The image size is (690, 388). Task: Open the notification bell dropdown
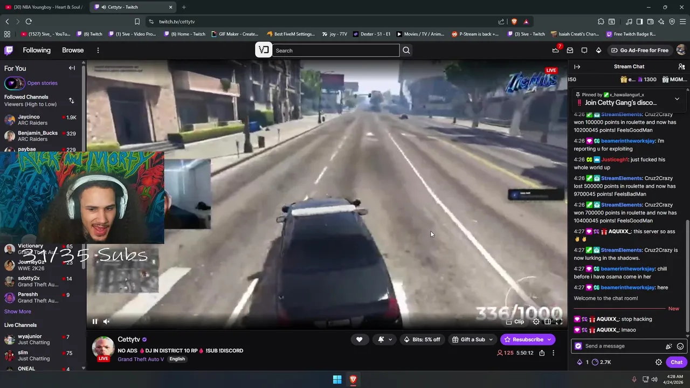384,339
